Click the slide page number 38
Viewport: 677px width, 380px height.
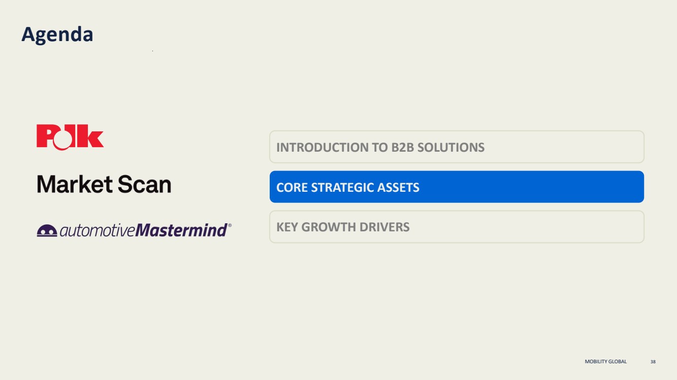[x=653, y=362]
